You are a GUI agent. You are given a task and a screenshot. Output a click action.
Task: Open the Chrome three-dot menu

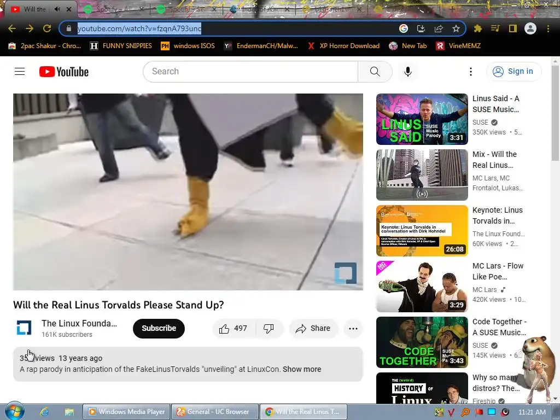pyautogui.click(x=548, y=28)
